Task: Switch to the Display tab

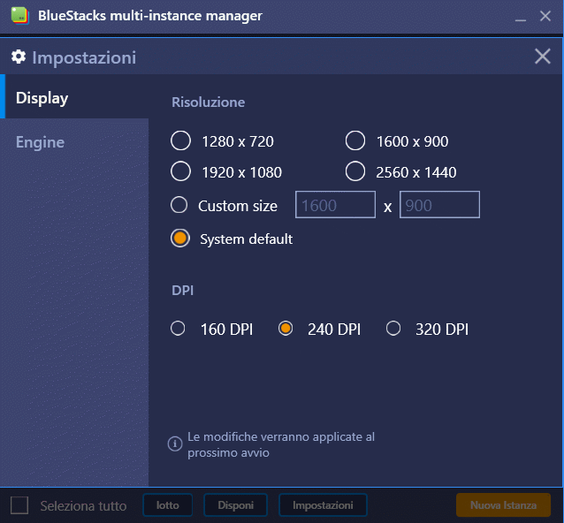Action: click(x=74, y=96)
